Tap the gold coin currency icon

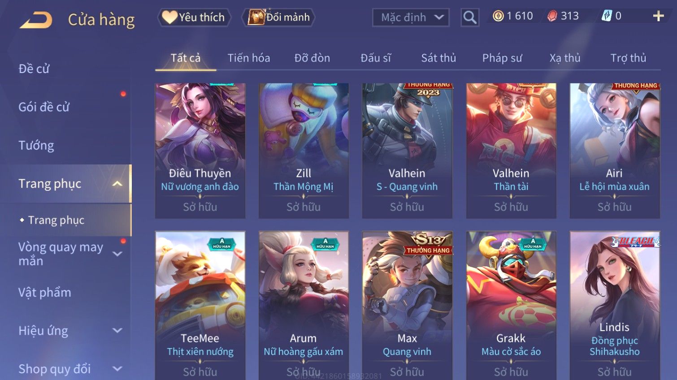coord(498,16)
